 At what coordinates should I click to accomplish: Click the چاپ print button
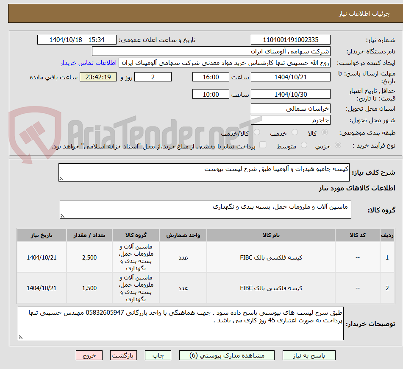158,355
